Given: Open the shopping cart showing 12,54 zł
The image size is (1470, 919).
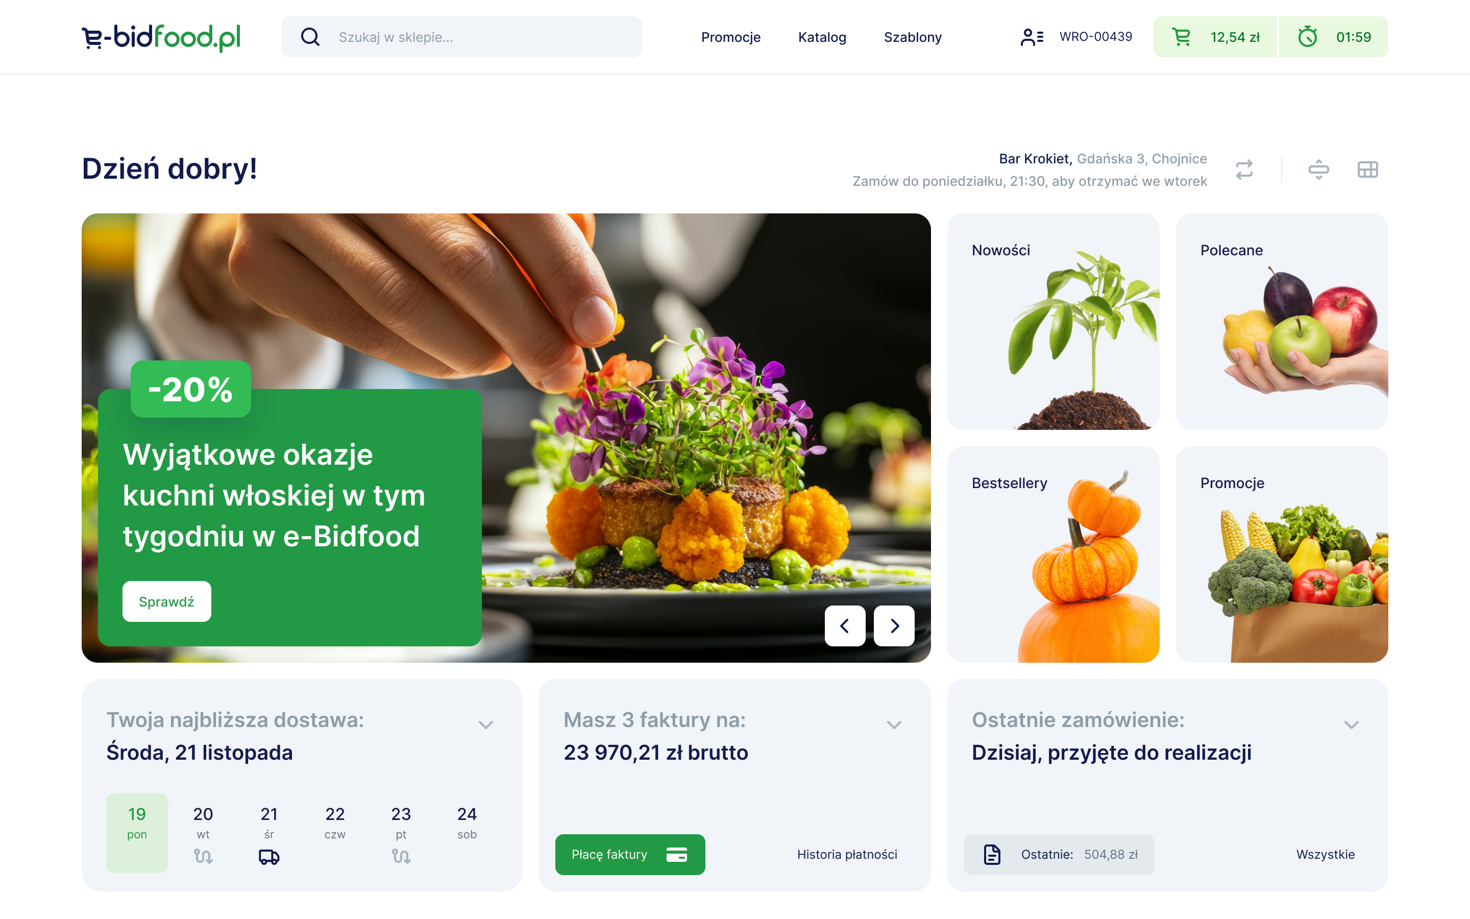Looking at the screenshot, I should (1215, 37).
